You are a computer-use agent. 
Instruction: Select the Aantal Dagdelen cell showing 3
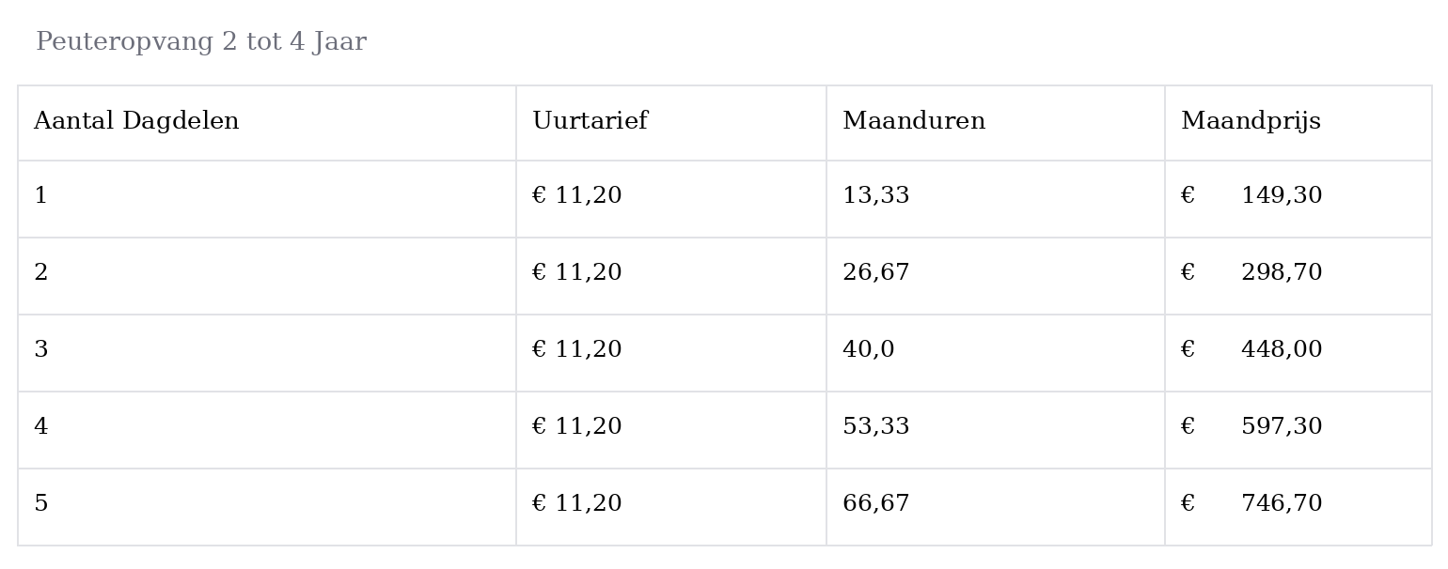coord(267,353)
